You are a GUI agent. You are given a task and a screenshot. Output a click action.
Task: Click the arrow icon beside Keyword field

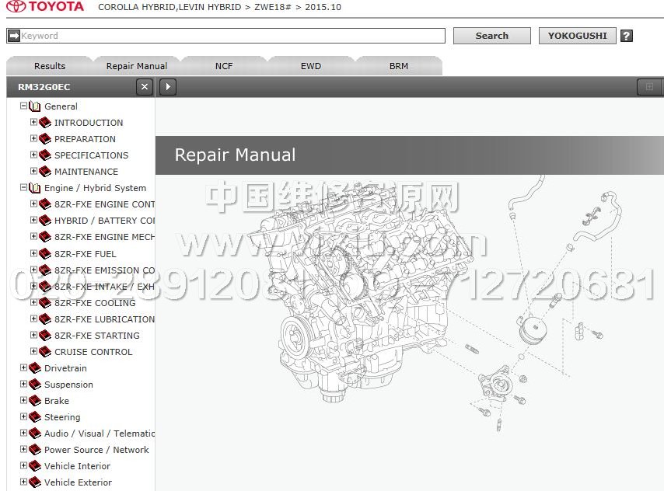[x=13, y=36]
